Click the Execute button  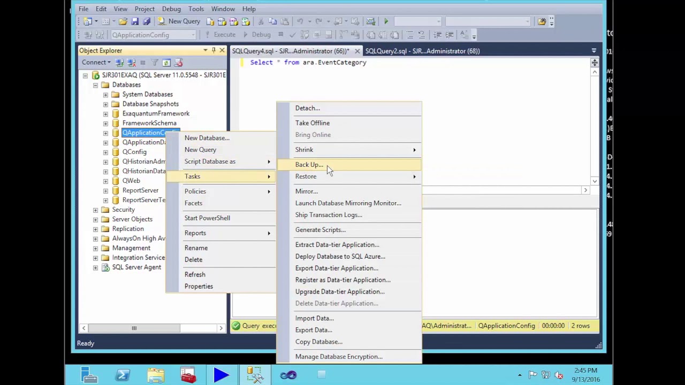click(x=220, y=35)
